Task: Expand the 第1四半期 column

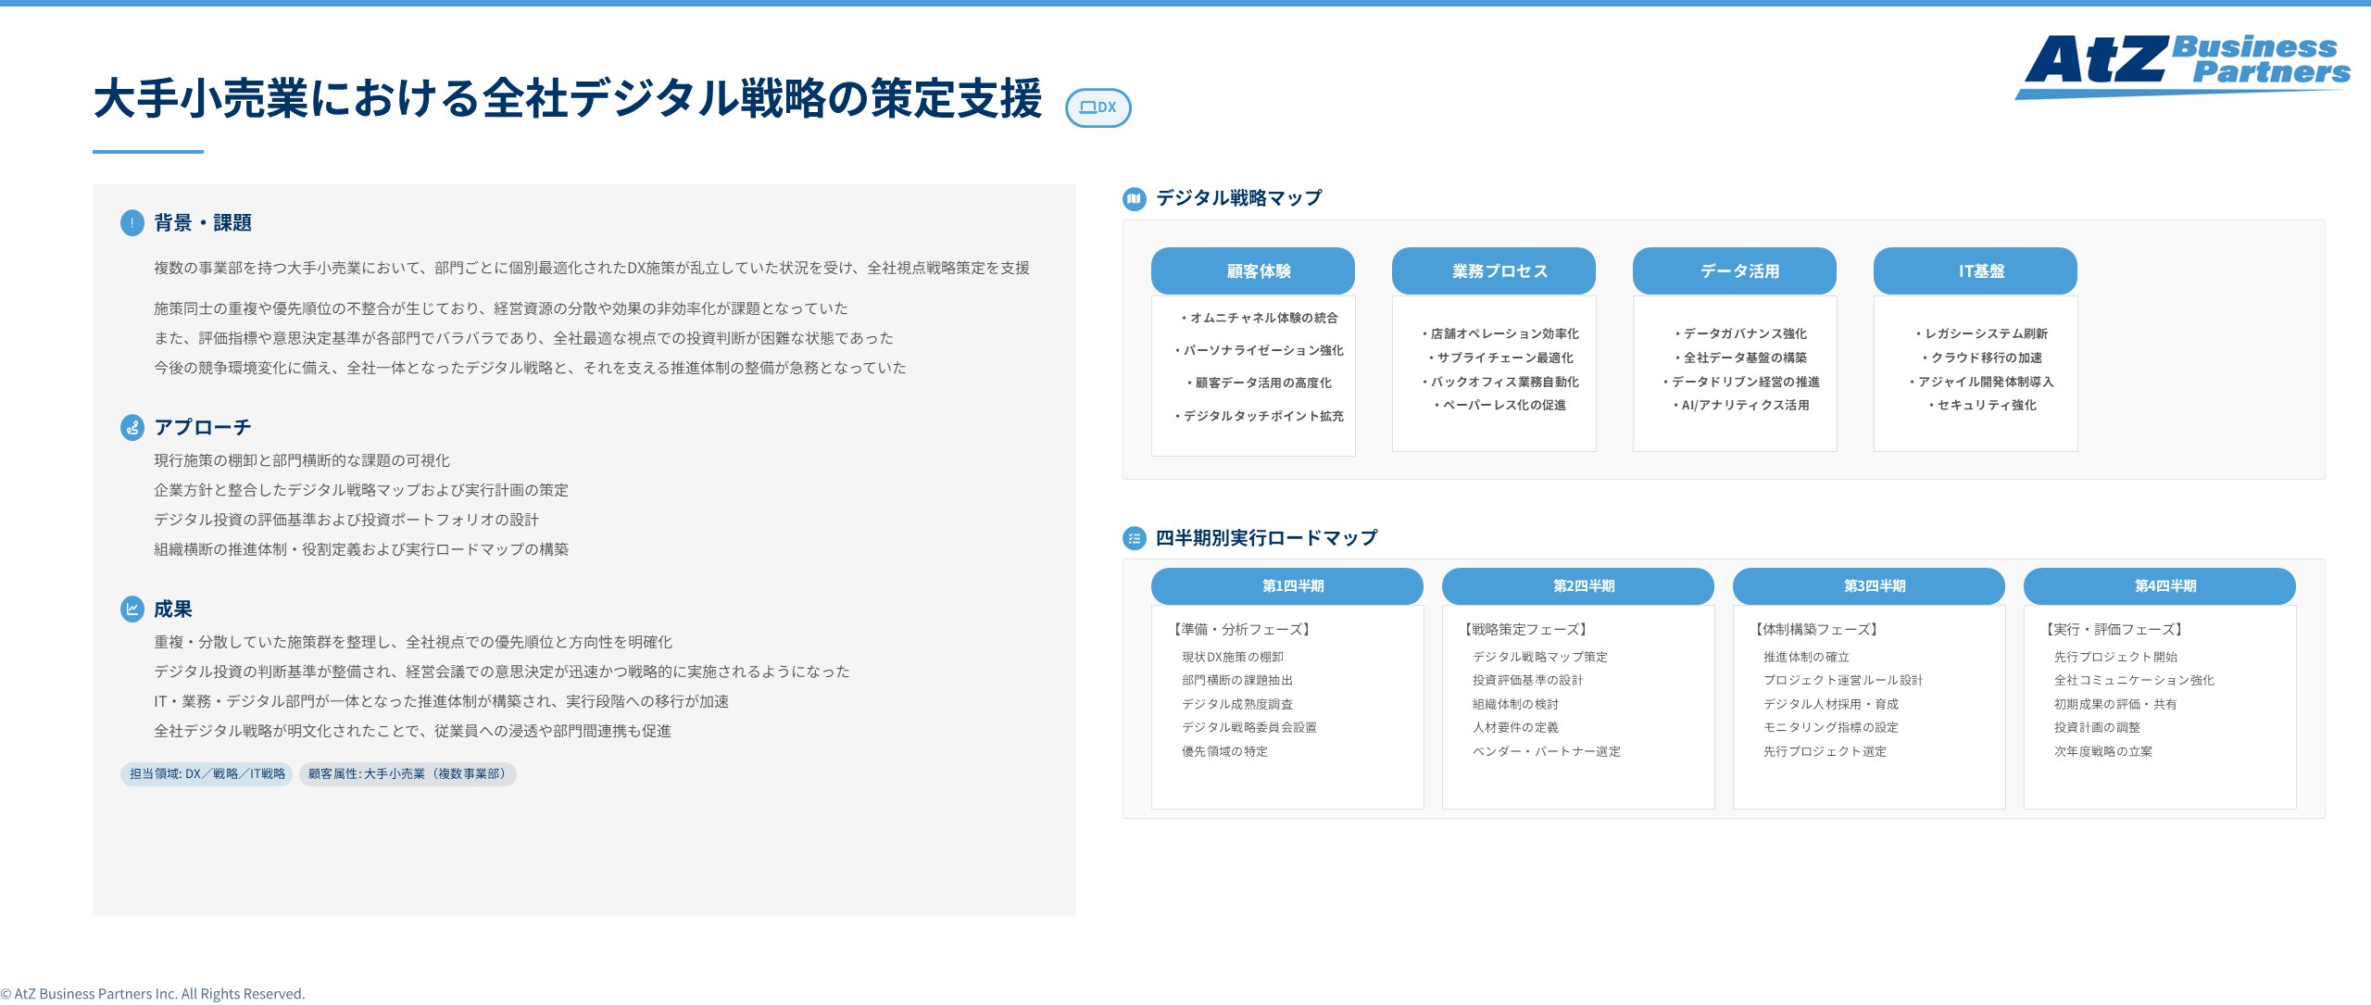Action: 1286,585
